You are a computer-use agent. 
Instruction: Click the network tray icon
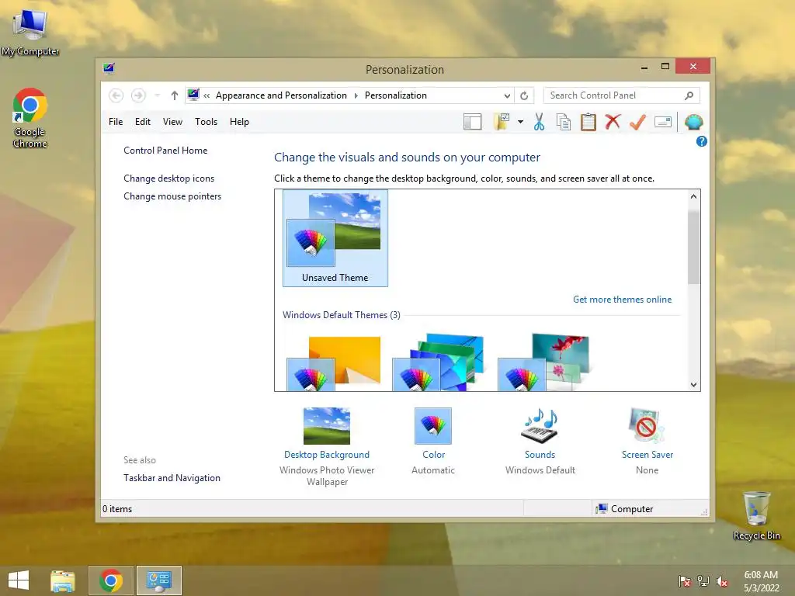click(703, 581)
